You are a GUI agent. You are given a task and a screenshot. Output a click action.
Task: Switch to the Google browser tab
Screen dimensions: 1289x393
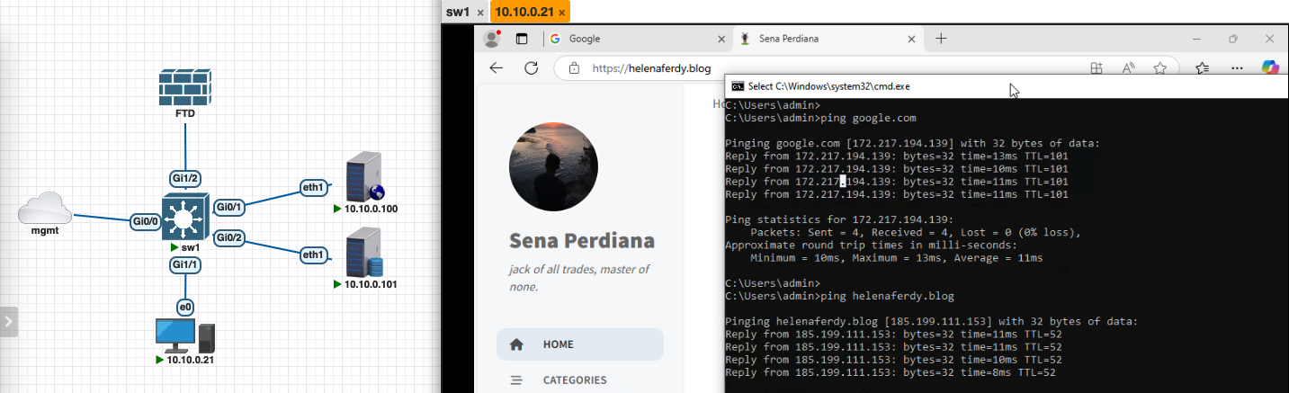pos(630,39)
